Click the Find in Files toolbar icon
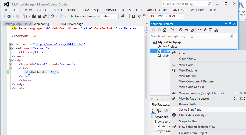The image size is (246, 135). (x=123, y=16)
